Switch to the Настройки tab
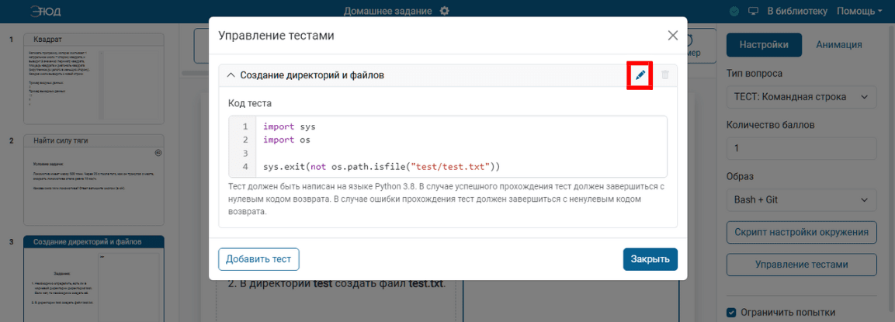Screen dimensions: 895x322 point(764,45)
